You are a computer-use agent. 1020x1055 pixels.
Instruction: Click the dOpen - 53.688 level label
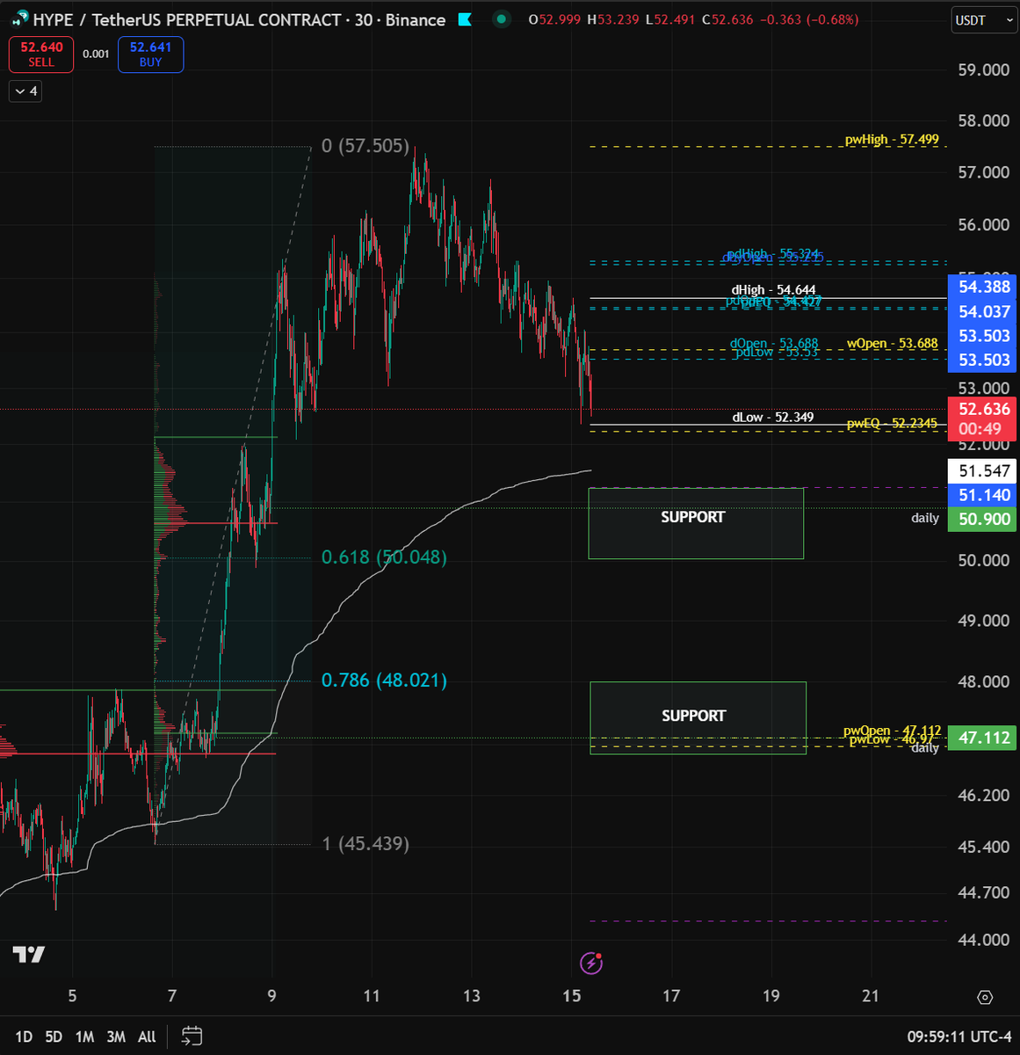(774, 343)
